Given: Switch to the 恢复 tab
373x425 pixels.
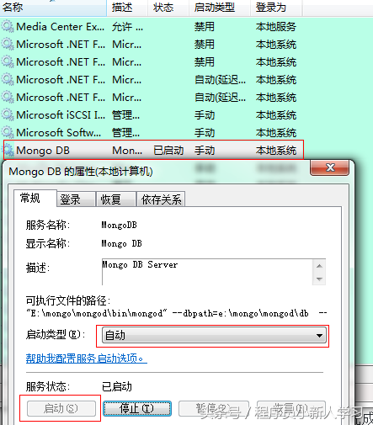Looking at the screenshot, I should coord(116,199).
